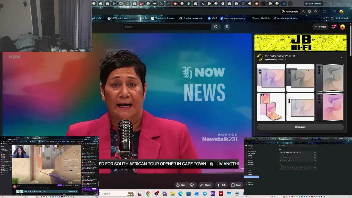The height and width of the screenshot is (198, 352).
Task: Click the Like button under the video
Action: [x=181, y=185]
